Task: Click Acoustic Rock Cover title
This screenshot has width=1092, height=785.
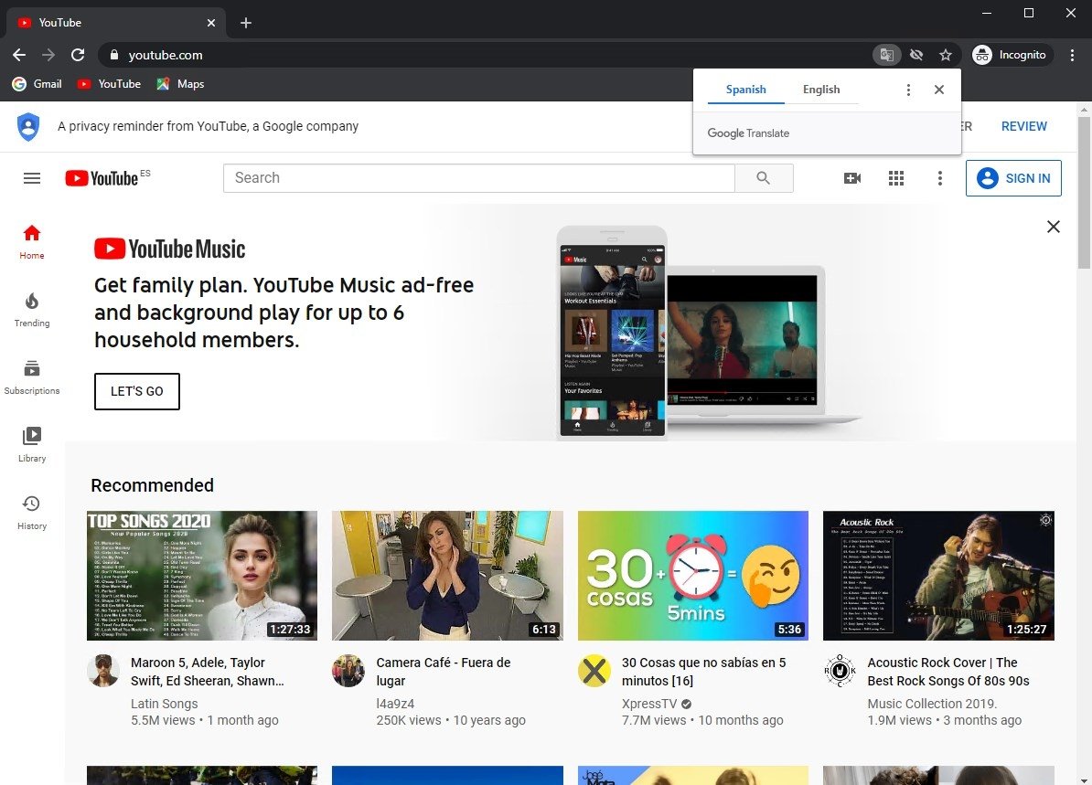Action: [948, 672]
